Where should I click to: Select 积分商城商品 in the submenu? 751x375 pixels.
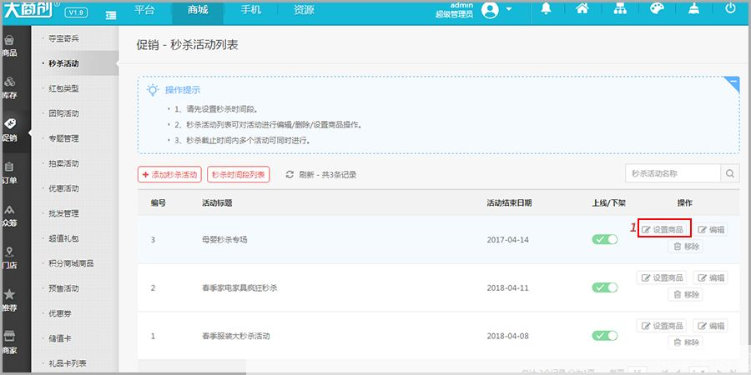71,263
